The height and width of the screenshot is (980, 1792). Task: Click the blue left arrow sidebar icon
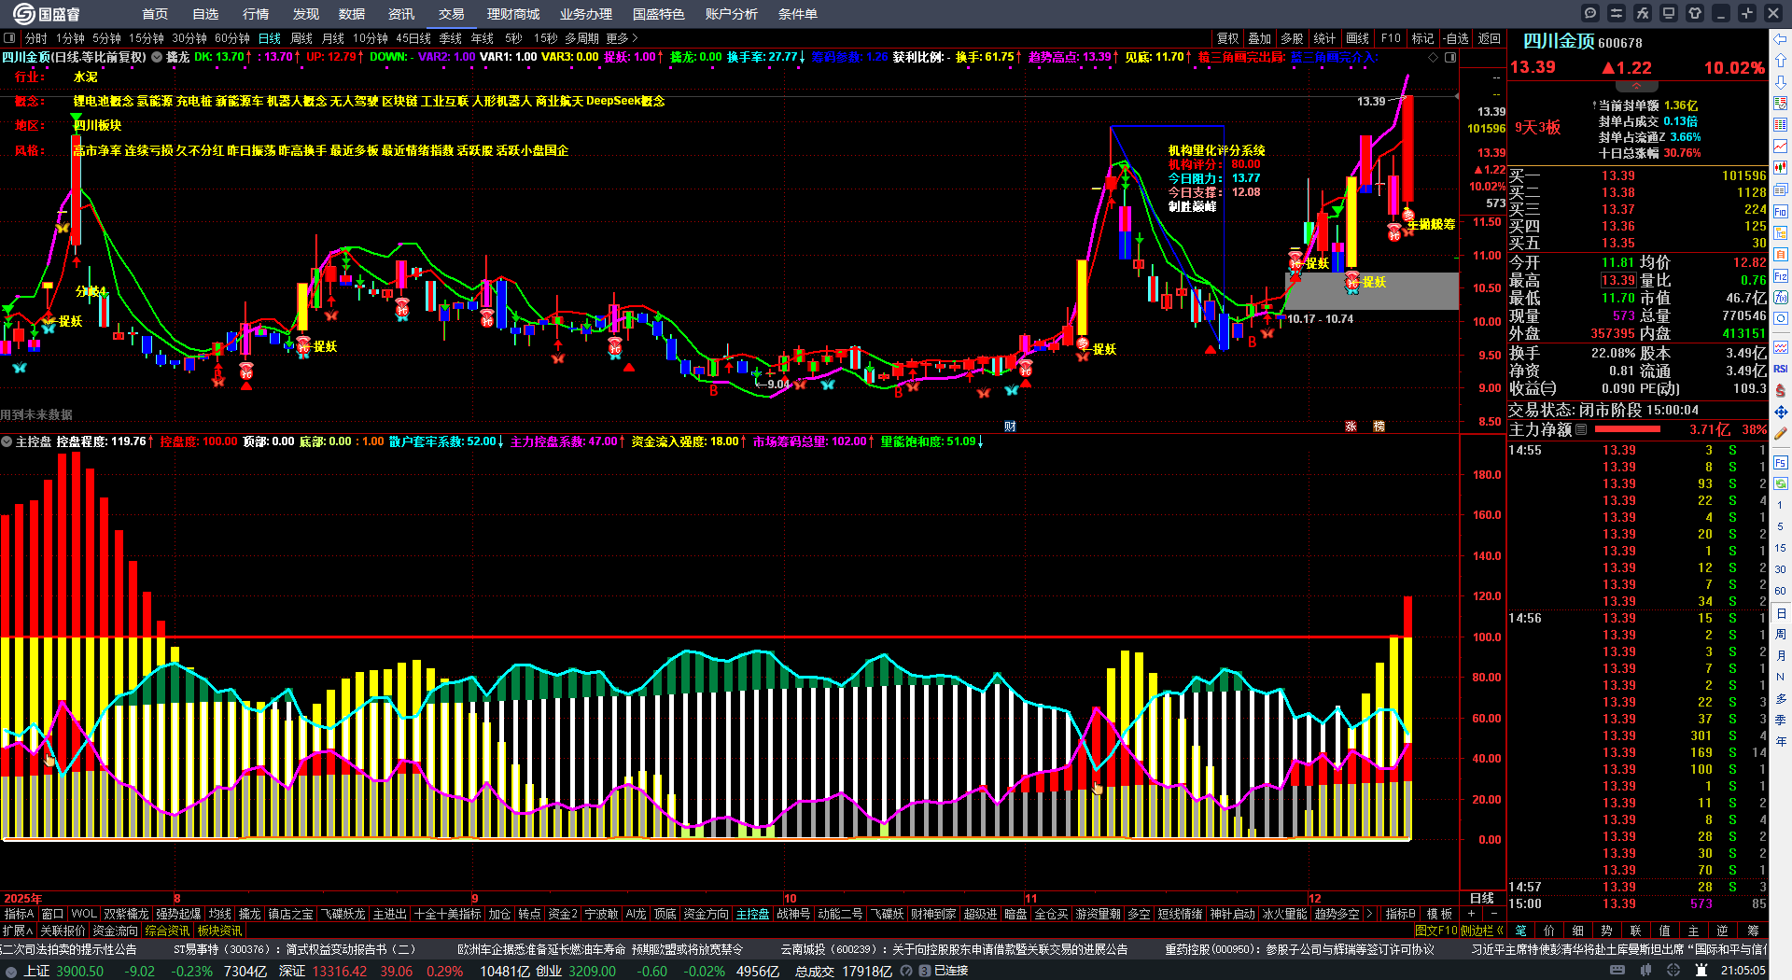click(x=1781, y=39)
